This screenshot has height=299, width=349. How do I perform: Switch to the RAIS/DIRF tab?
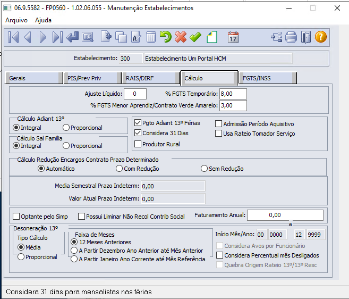click(151, 78)
